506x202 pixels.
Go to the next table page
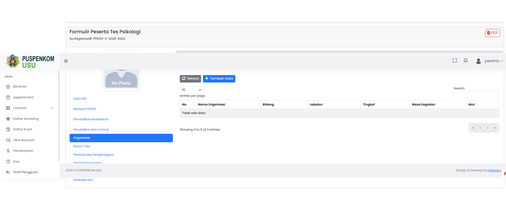coord(487,128)
